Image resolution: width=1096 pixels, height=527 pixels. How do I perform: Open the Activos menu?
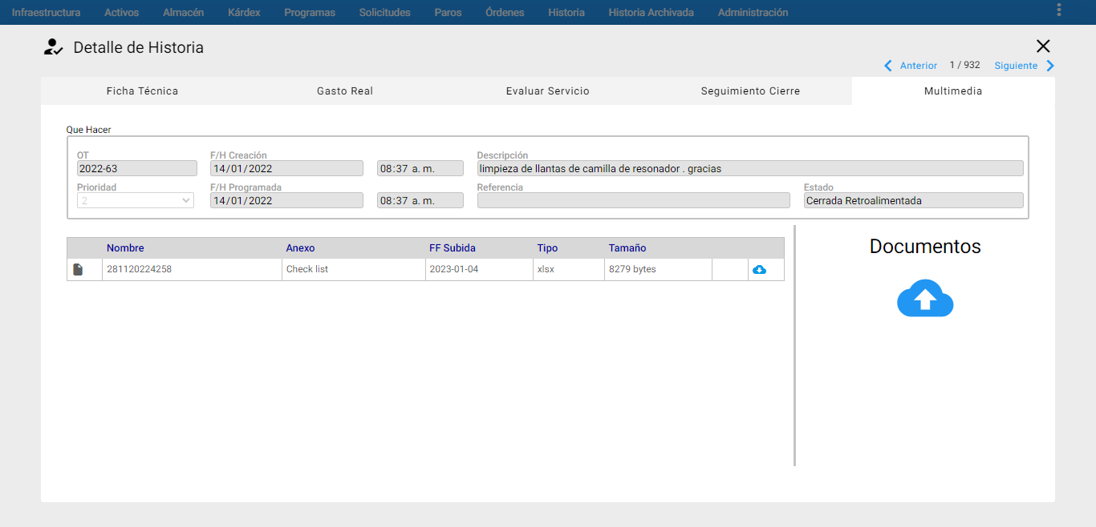[x=121, y=12]
